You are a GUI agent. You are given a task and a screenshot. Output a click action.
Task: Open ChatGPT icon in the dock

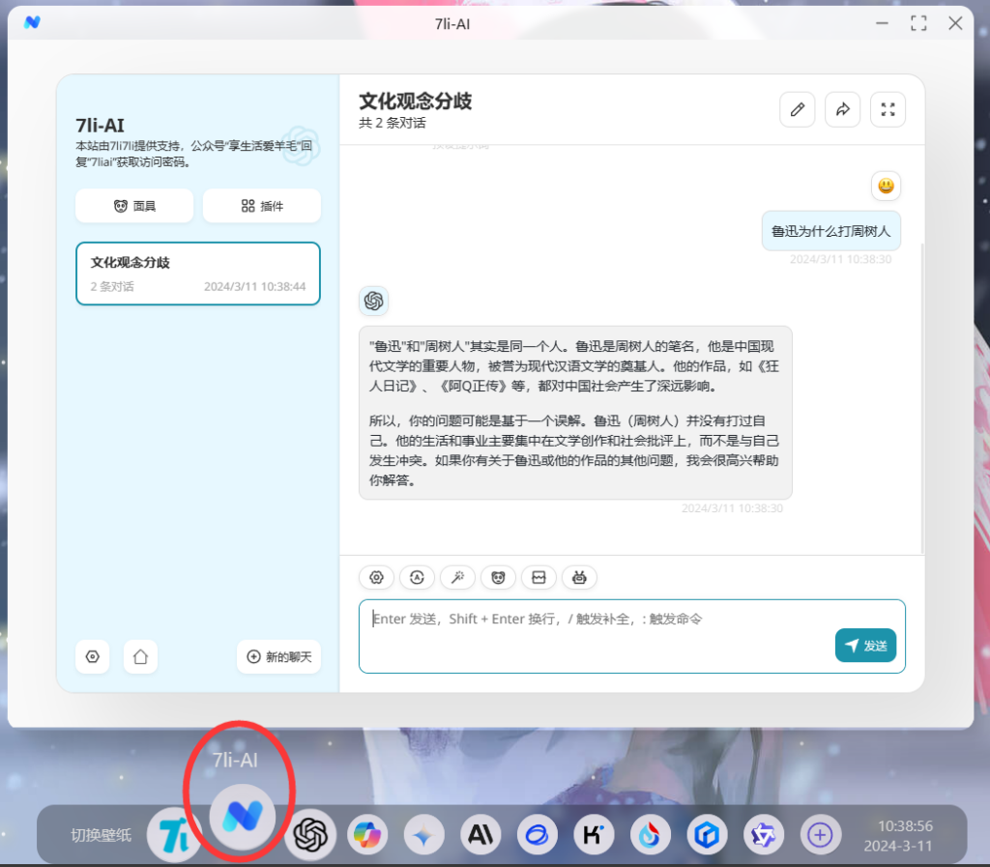tap(310, 835)
